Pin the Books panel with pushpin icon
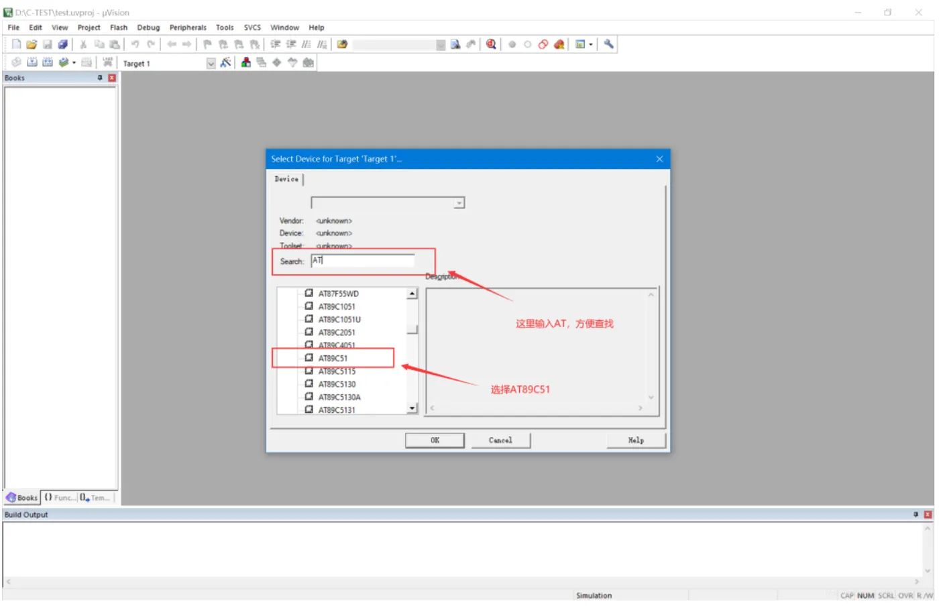 point(100,78)
